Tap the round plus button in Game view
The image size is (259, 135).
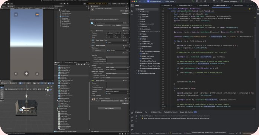coord(26,74)
